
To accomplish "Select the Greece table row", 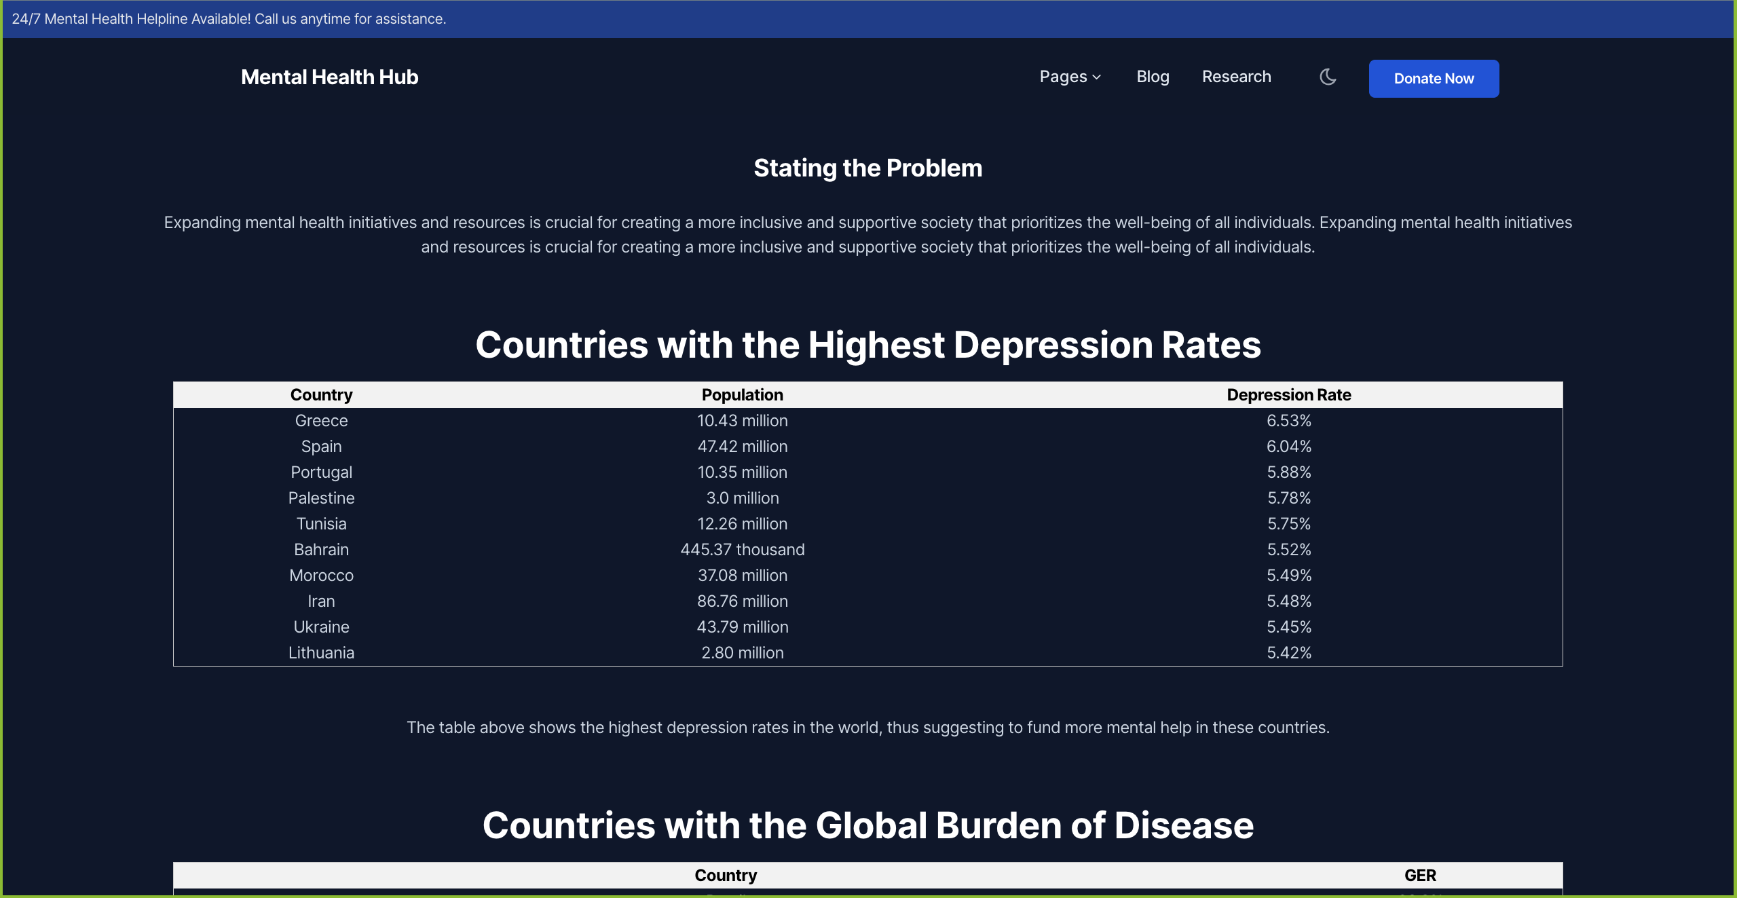I will click(x=742, y=421).
